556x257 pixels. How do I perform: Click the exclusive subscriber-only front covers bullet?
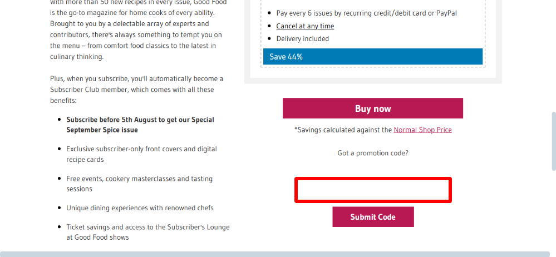coord(141,154)
